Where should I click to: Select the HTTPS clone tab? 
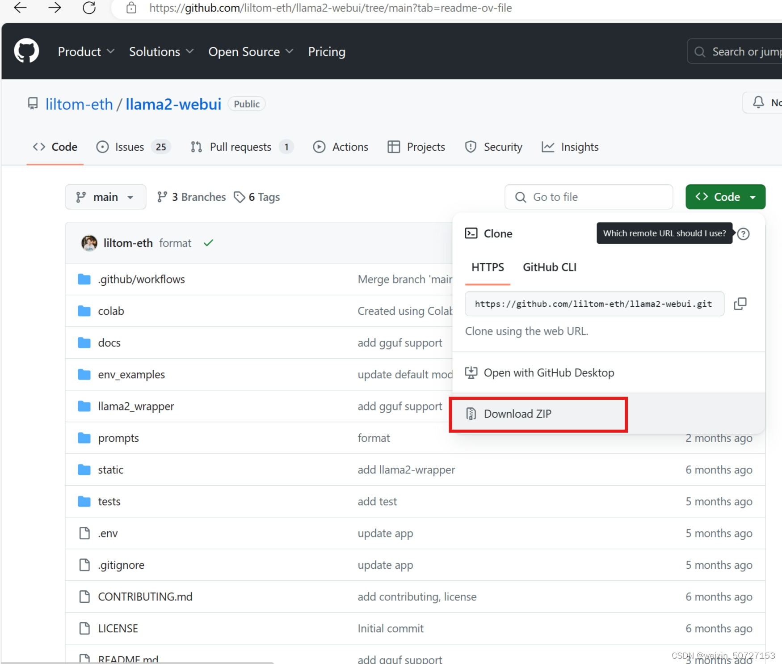click(488, 267)
